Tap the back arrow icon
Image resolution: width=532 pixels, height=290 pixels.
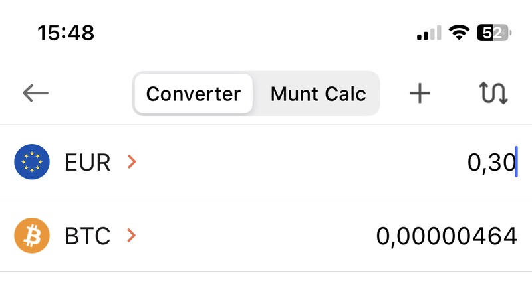[x=35, y=94]
